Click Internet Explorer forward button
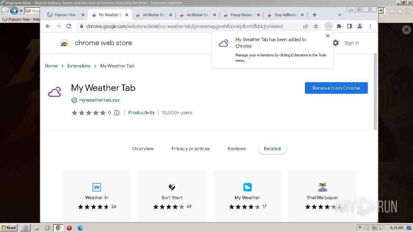The height and width of the screenshot is (232, 413). click(x=14, y=11)
